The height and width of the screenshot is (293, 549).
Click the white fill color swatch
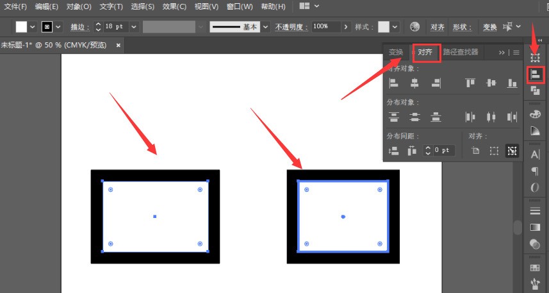tap(21, 27)
